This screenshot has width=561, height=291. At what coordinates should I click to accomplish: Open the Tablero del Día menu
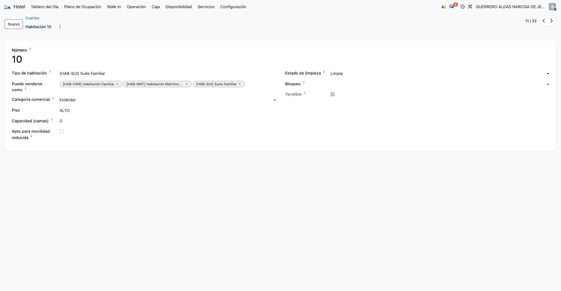(45, 7)
